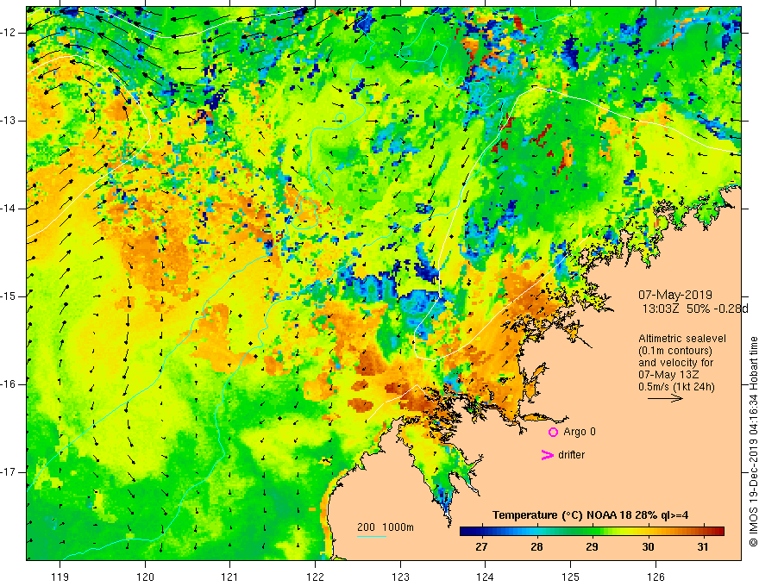Image resolution: width=759 pixels, height=586 pixels.
Task: Select the date text 07-May-2019
Action: [x=675, y=295]
